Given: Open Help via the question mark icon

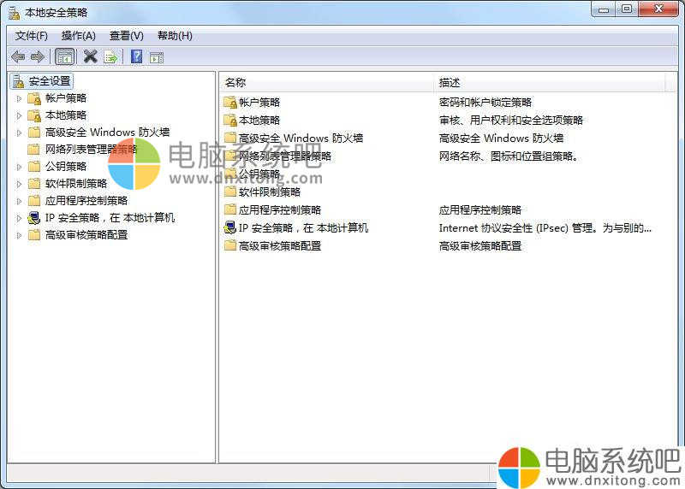Looking at the screenshot, I should click(x=136, y=56).
